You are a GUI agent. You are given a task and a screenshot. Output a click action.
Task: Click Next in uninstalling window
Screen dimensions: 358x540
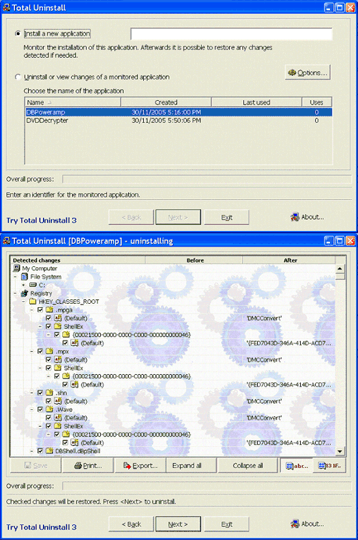point(178,524)
